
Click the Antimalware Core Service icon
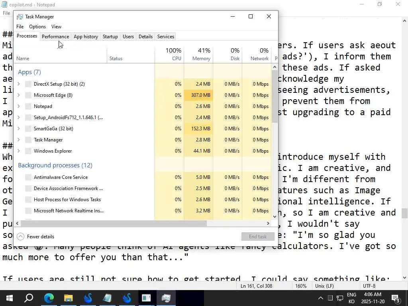coord(28,177)
